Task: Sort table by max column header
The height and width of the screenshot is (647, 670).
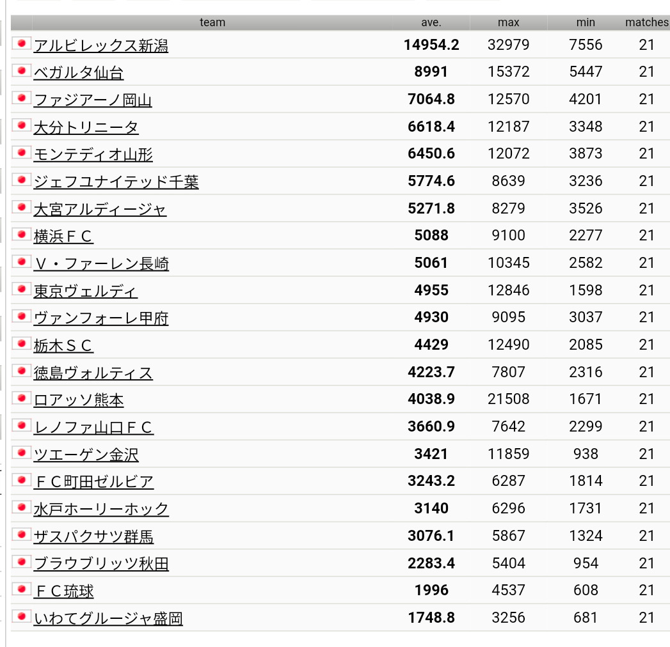Action: pyautogui.click(x=509, y=22)
